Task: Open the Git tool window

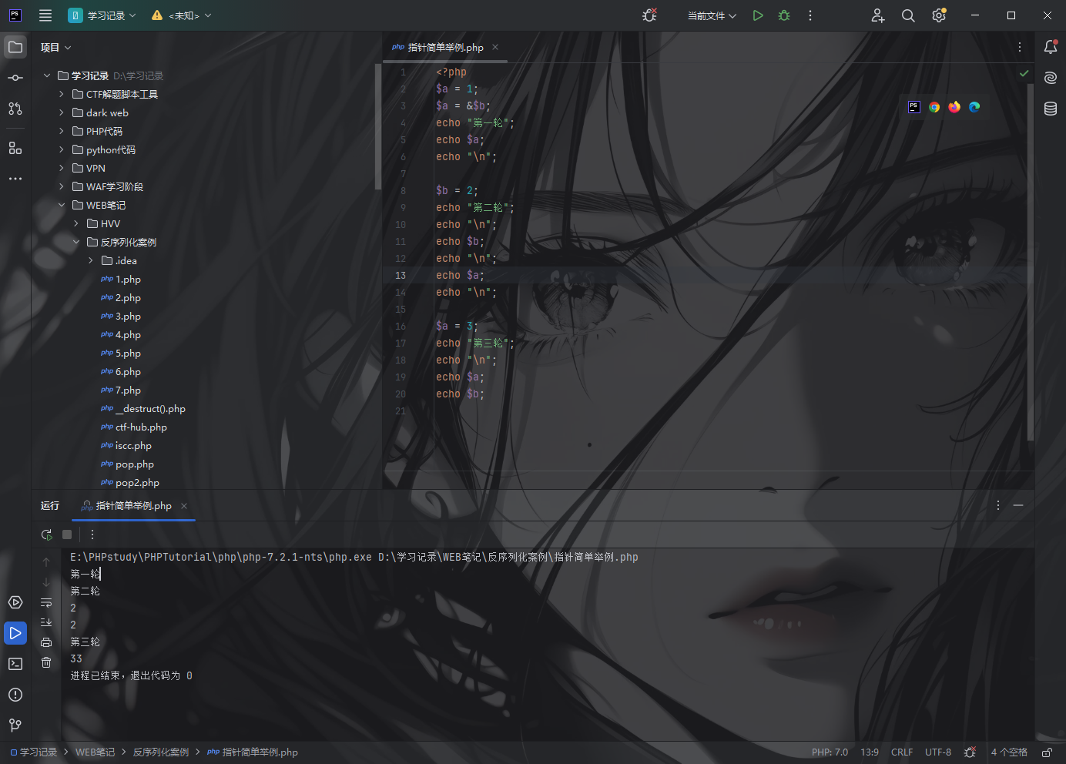Action: point(15,725)
